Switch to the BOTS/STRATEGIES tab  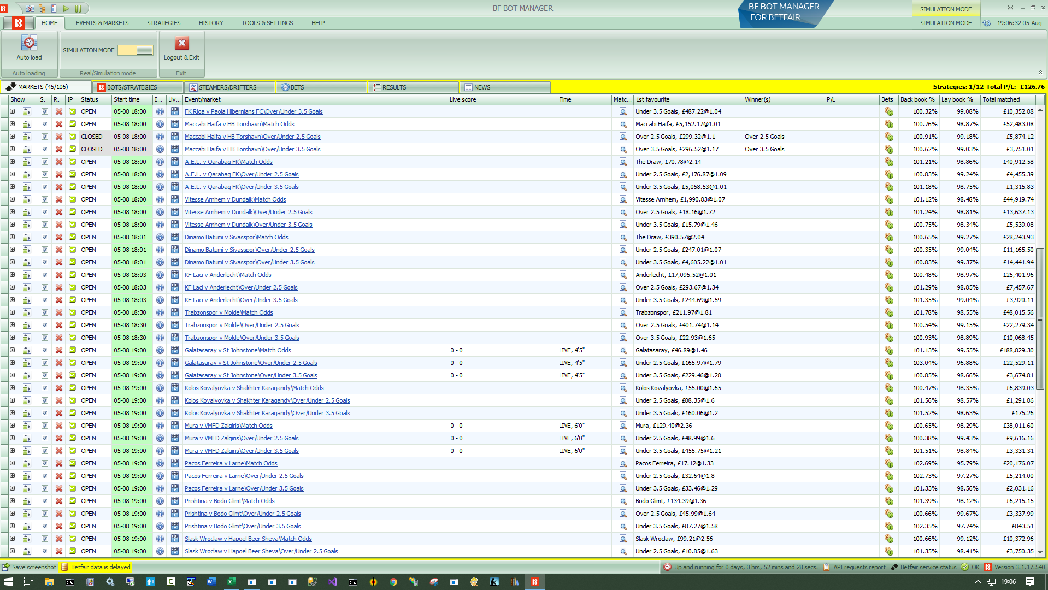(138, 87)
